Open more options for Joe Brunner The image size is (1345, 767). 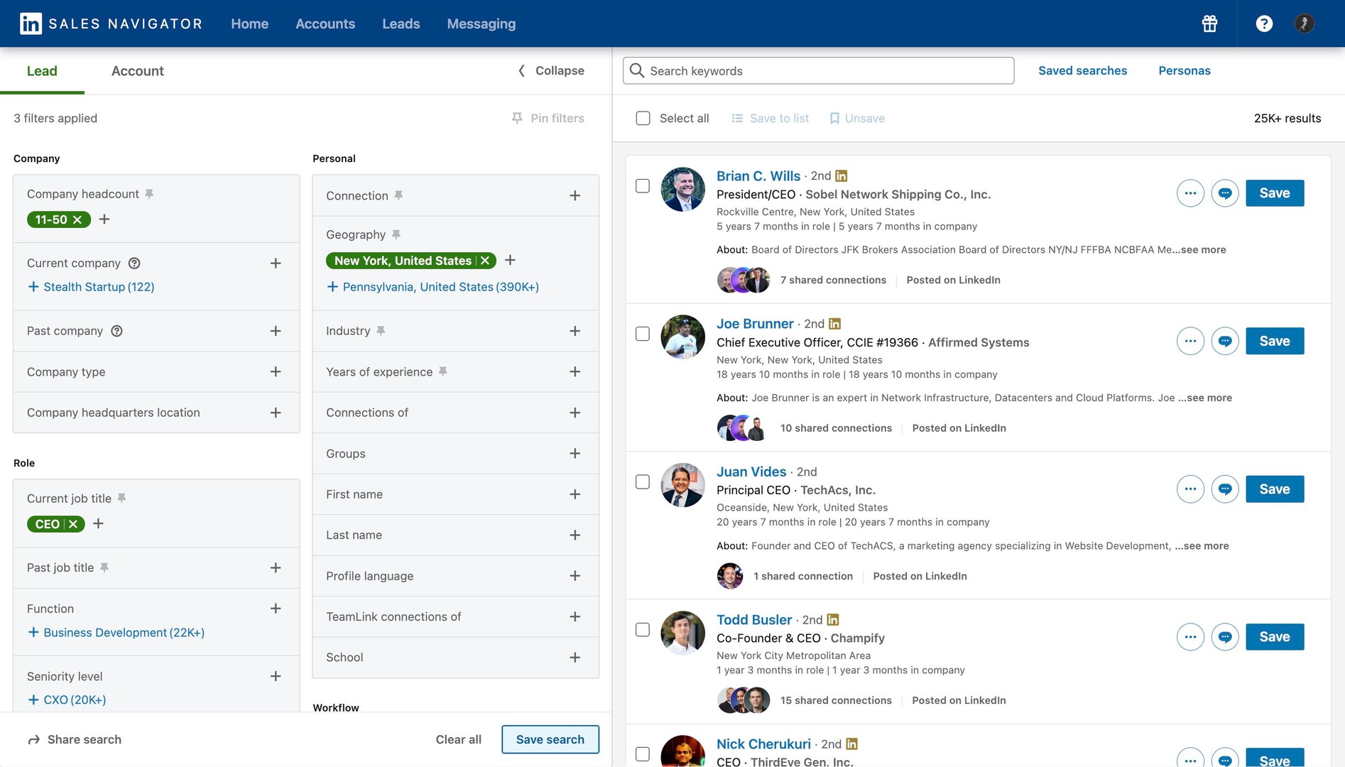click(x=1190, y=341)
